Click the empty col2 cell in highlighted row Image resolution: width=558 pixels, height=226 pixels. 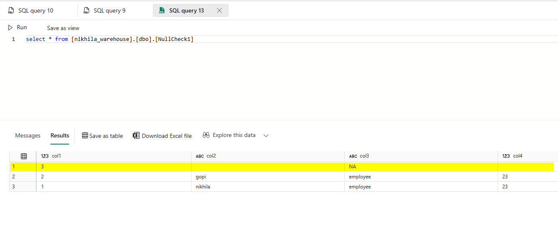click(268, 167)
